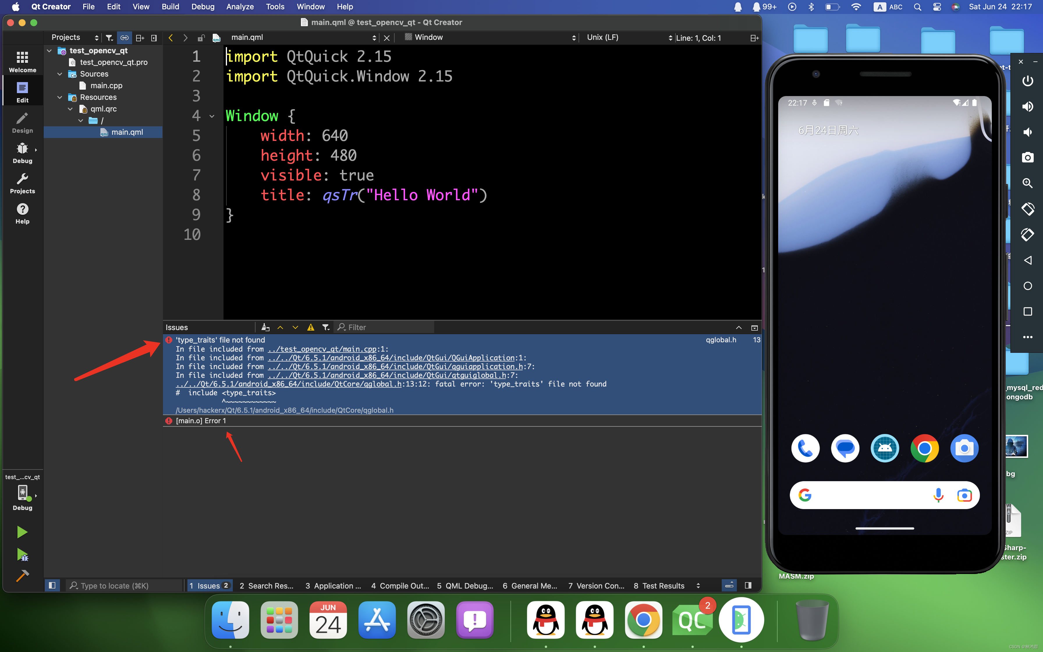Build the project with hammer icon
This screenshot has width=1043, height=652.
tap(22, 575)
